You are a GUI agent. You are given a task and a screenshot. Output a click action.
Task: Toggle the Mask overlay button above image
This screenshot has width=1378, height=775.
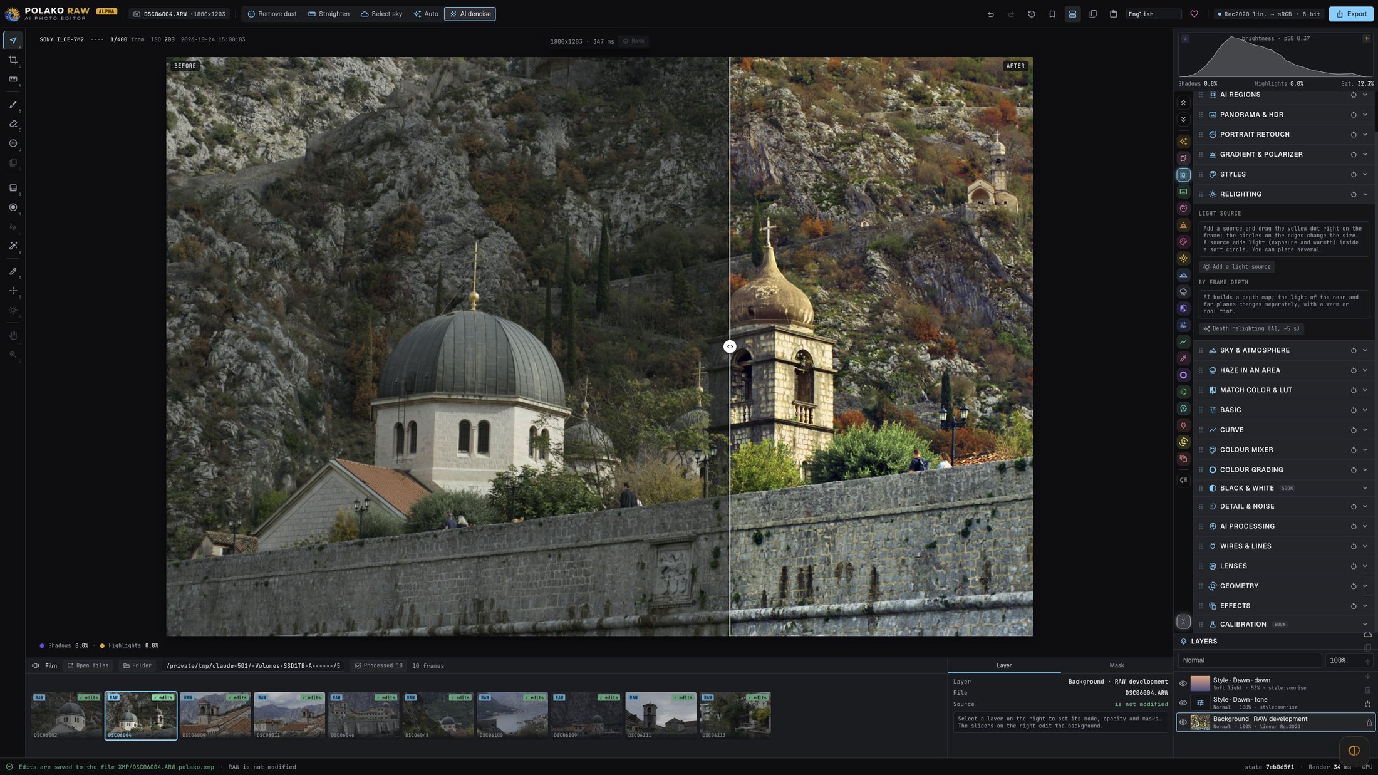pos(633,41)
